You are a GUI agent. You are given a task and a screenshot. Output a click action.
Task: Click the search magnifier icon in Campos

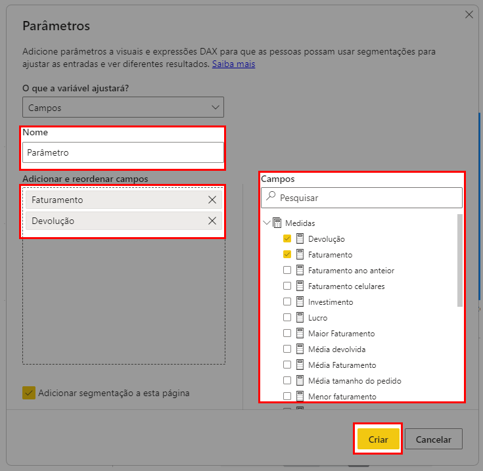[271, 197]
